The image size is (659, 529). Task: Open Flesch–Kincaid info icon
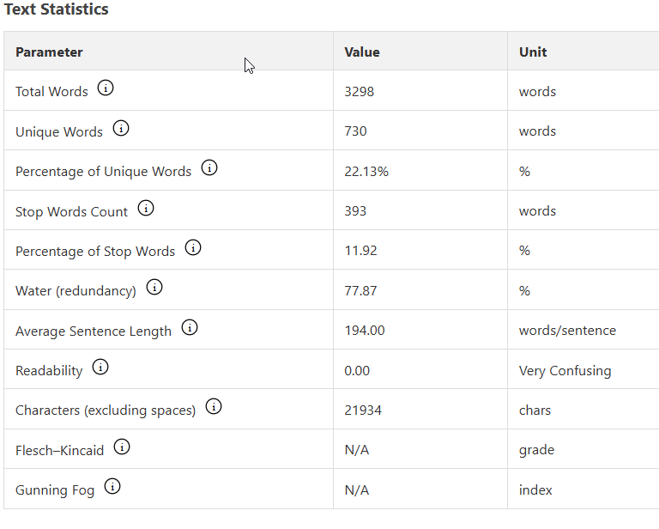(122, 447)
